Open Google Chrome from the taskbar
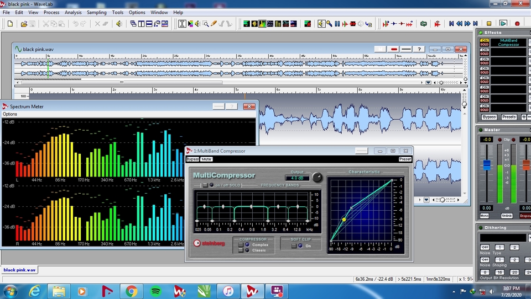 click(132, 291)
